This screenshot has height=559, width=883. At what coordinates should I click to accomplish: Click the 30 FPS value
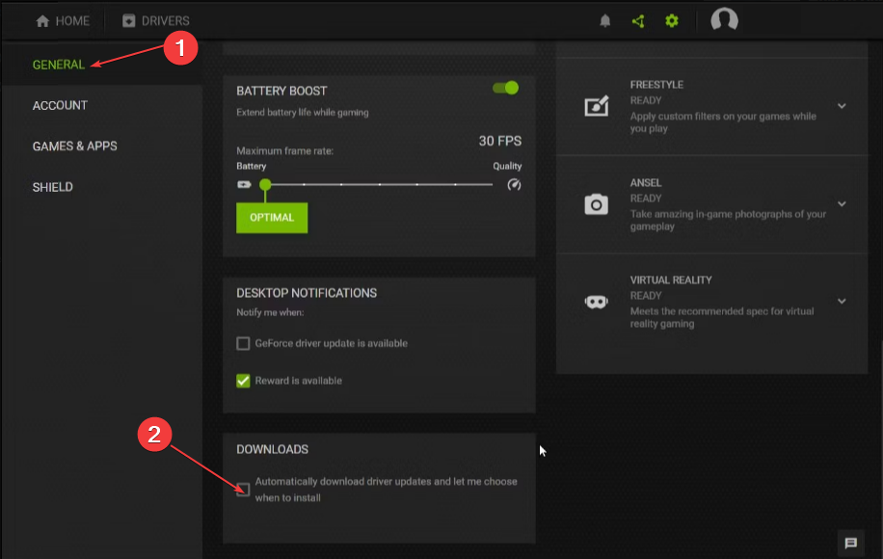tap(500, 141)
